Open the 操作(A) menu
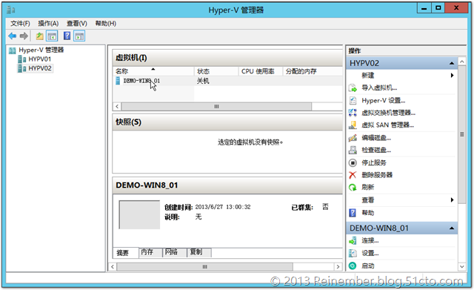The width and height of the screenshot is (474, 290). click(48, 23)
